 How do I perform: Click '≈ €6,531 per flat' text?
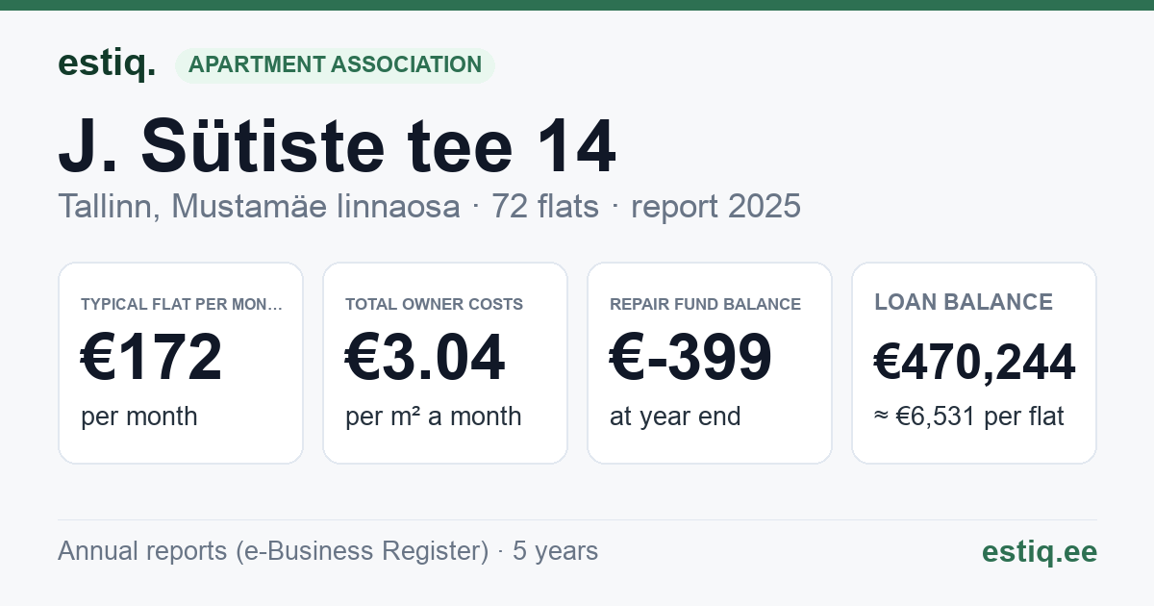[969, 417]
